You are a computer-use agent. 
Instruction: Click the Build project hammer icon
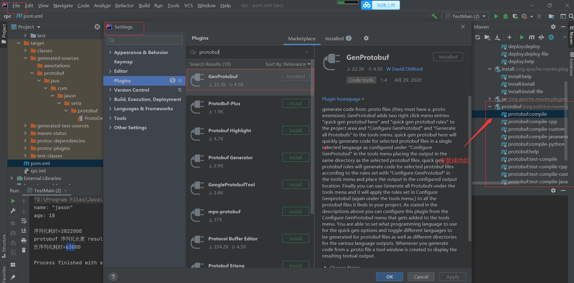tap(434, 16)
